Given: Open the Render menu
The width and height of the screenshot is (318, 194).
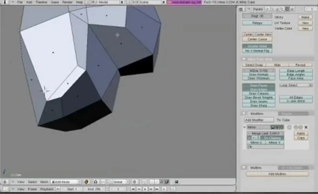Looking at the screenshot, I should tap(67, 2).
